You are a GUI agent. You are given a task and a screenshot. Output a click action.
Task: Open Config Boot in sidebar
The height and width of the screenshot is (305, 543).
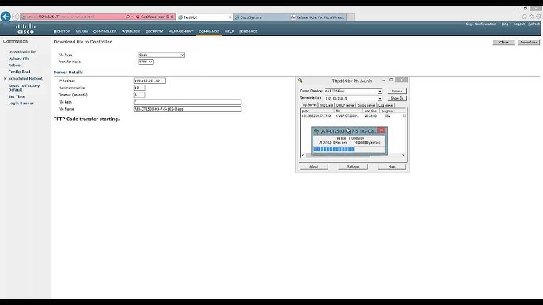pyautogui.click(x=19, y=72)
